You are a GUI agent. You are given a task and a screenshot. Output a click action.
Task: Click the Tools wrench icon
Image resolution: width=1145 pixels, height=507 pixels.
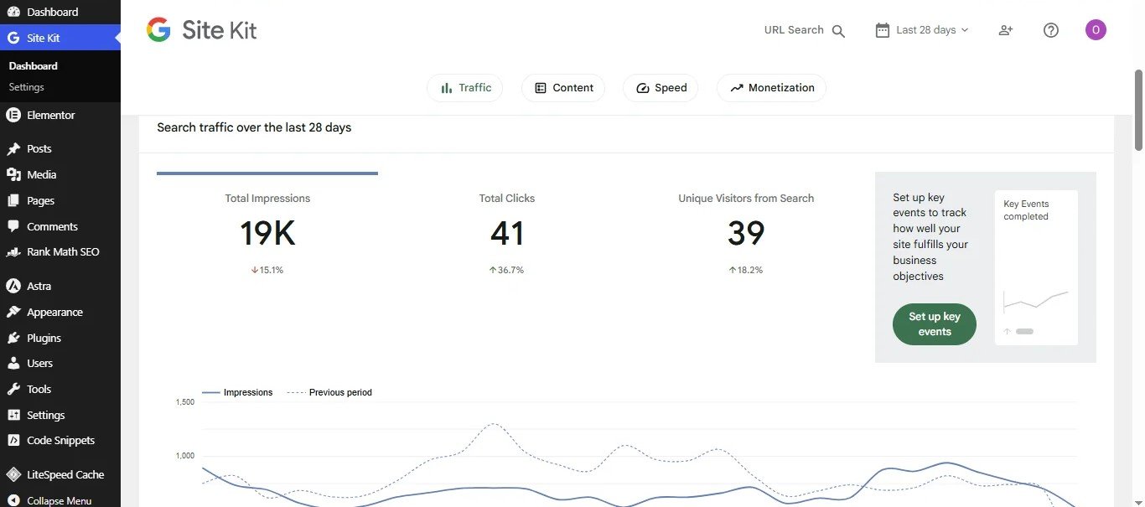[13, 389]
